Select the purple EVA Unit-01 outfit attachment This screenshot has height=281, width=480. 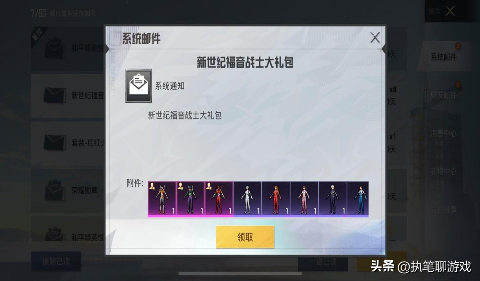190,199
